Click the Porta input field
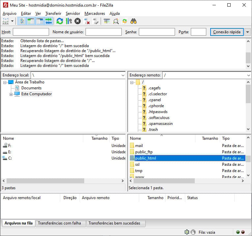Screen dimensions: 252x236 pos(198,32)
